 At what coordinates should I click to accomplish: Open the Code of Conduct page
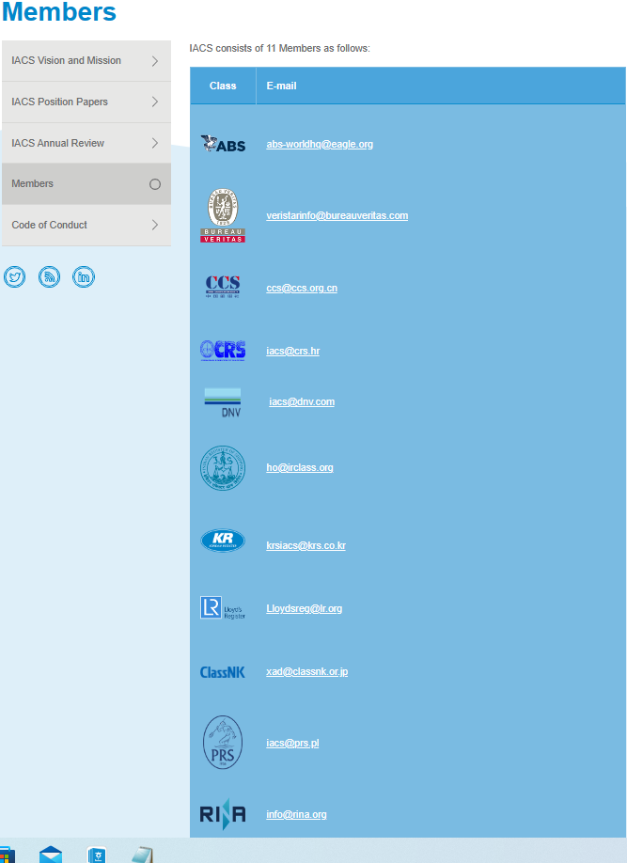coord(86,225)
